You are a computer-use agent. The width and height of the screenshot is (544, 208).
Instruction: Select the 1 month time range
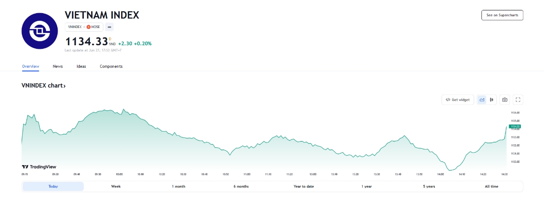[179, 186]
